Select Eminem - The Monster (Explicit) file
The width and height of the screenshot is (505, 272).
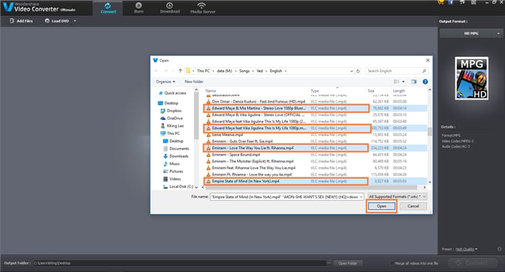(315, 161)
